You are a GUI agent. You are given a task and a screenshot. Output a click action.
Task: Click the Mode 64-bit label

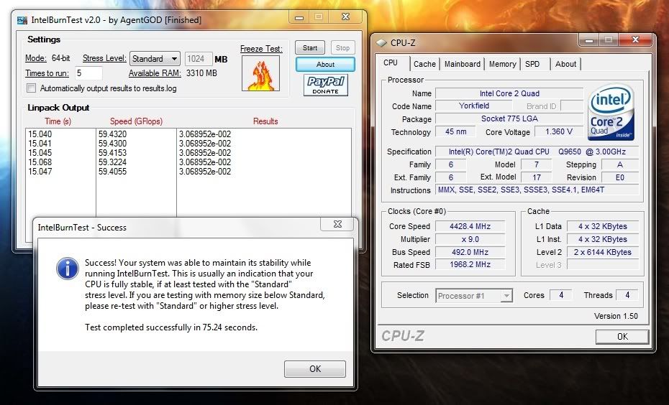click(x=47, y=58)
